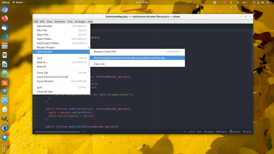The image size is (274, 154).
Task: Open Telegram from the dock
Action: point(5,137)
